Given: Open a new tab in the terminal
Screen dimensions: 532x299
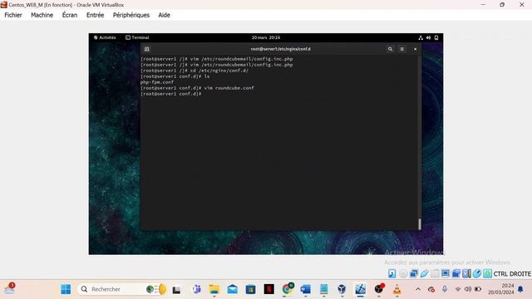Looking at the screenshot, I should (146, 49).
